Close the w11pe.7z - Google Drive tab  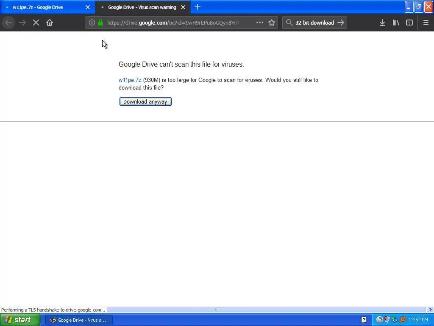[x=87, y=7]
